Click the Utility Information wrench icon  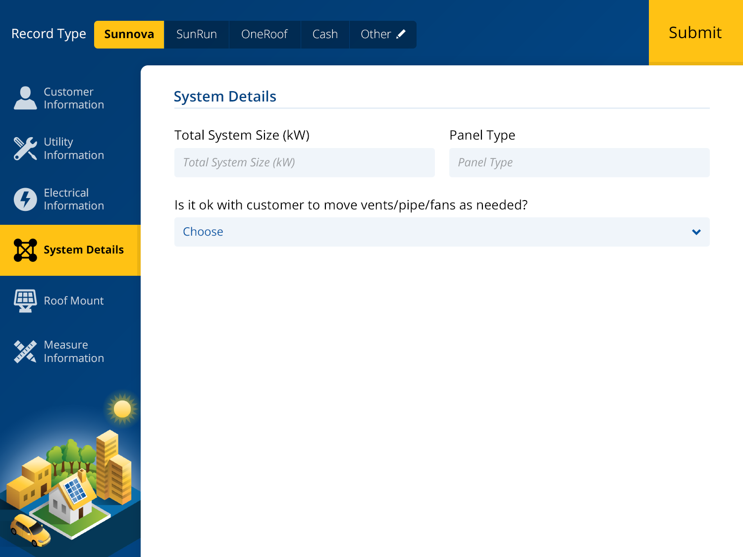25,149
